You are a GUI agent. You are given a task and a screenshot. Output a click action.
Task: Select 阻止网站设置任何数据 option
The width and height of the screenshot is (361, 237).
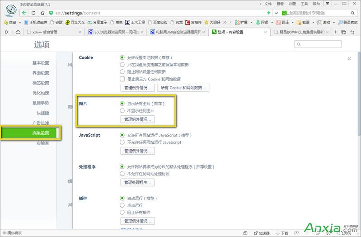tap(122, 72)
